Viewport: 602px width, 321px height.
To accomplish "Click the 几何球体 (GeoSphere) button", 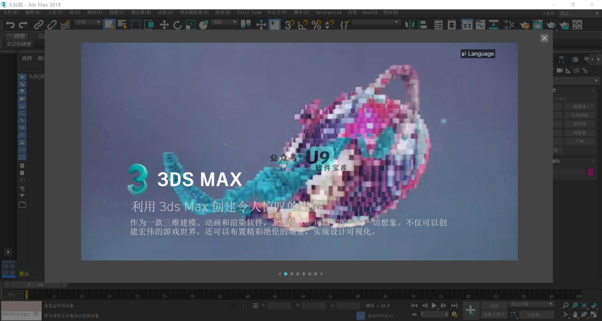I will [580, 115].
